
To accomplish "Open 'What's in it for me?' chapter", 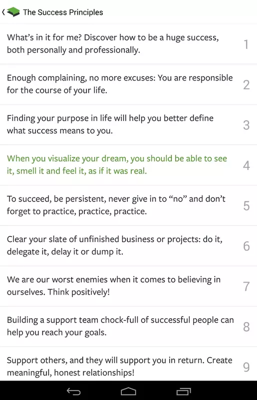I will [128, 44].
